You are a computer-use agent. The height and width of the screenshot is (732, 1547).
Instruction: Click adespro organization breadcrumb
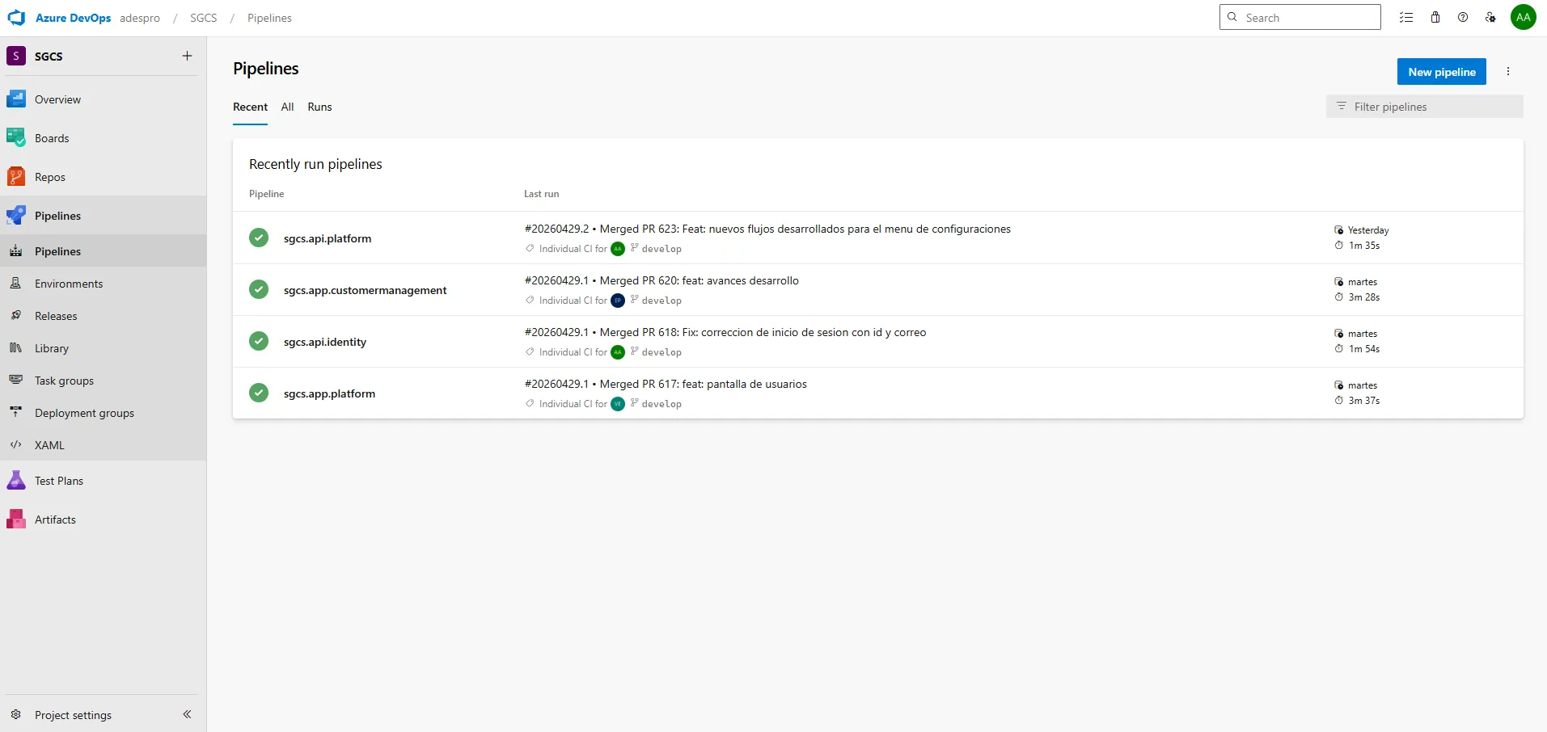pos(140,18)
